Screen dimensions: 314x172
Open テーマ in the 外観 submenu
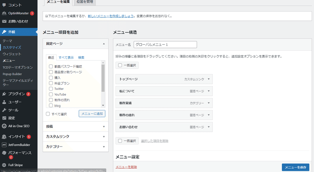pyautogui.click(x=7, y=41)
